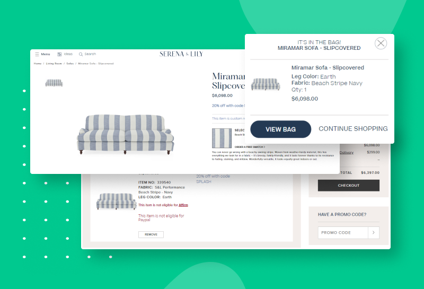Click the Delivery link in order summary

pyautogui.click(x=347, y=153)
